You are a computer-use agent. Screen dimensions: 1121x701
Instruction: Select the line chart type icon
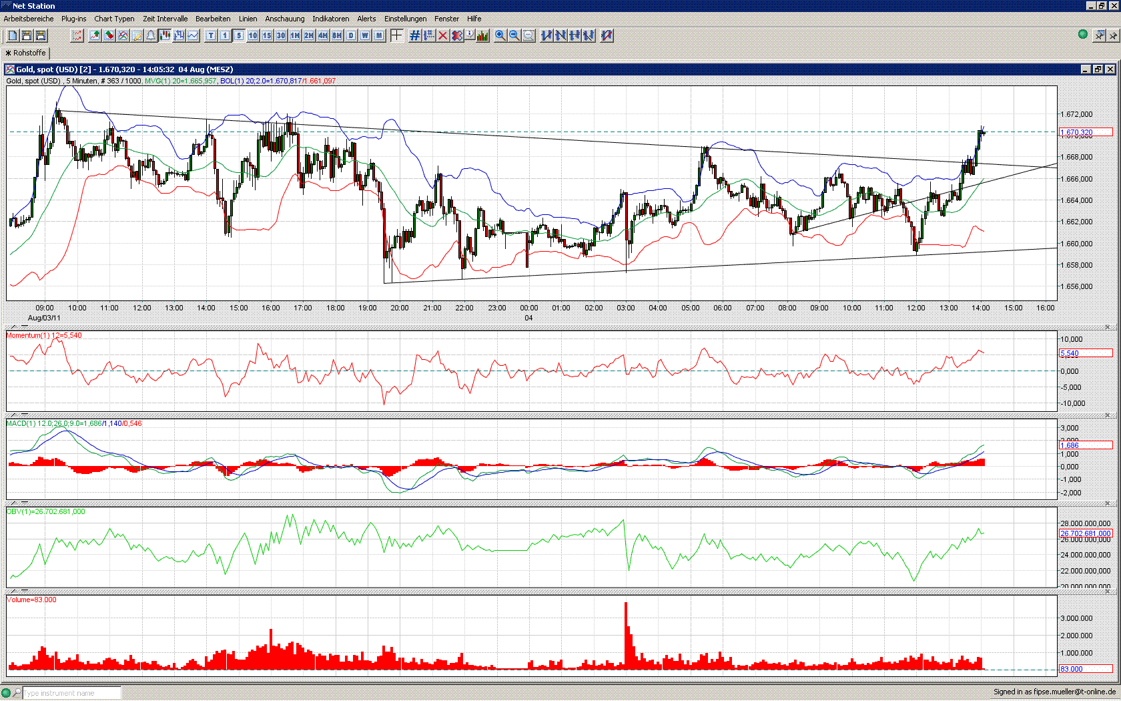click(193, 35)
